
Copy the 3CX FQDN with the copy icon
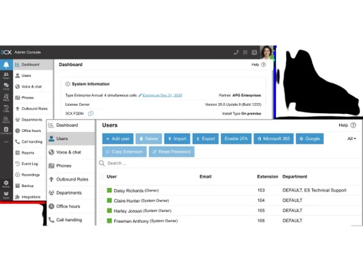click(x=91, y=113)
